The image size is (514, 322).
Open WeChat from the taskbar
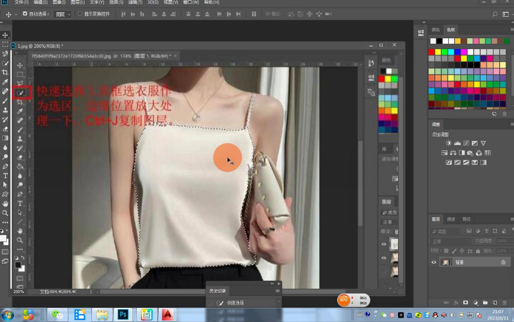[57, 315]
